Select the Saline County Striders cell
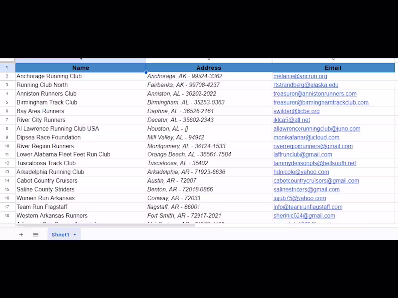The image size is (398, 298). click(81, 190)
